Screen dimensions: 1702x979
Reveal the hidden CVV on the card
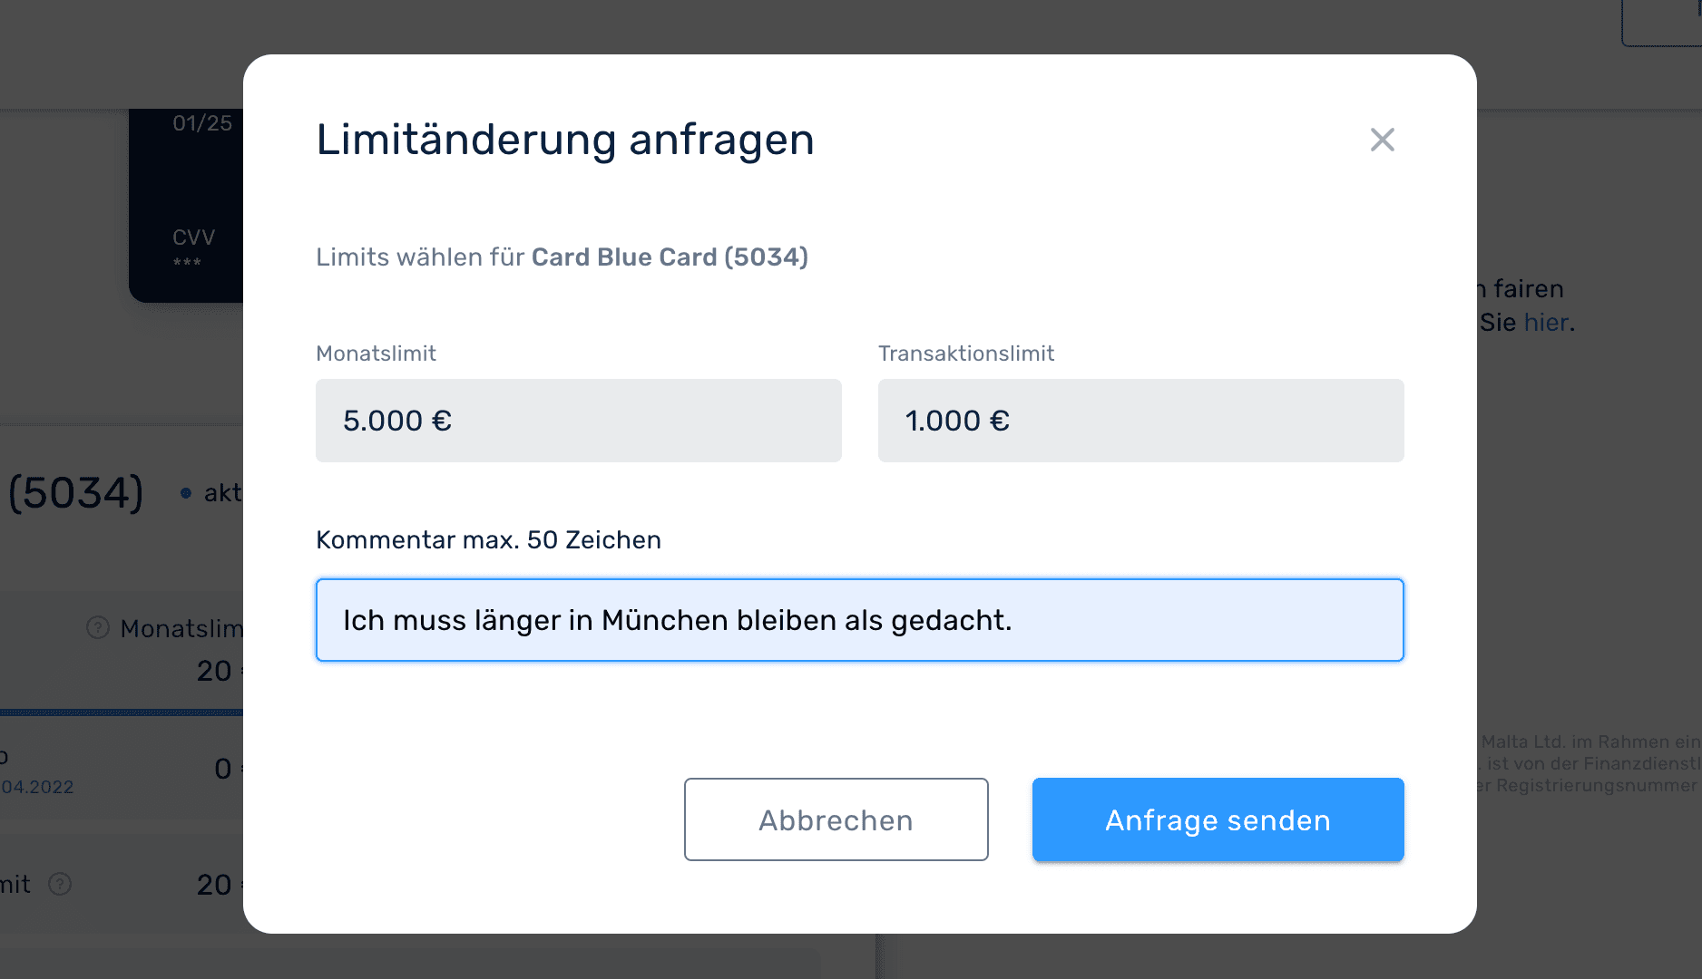pos(188,263)
